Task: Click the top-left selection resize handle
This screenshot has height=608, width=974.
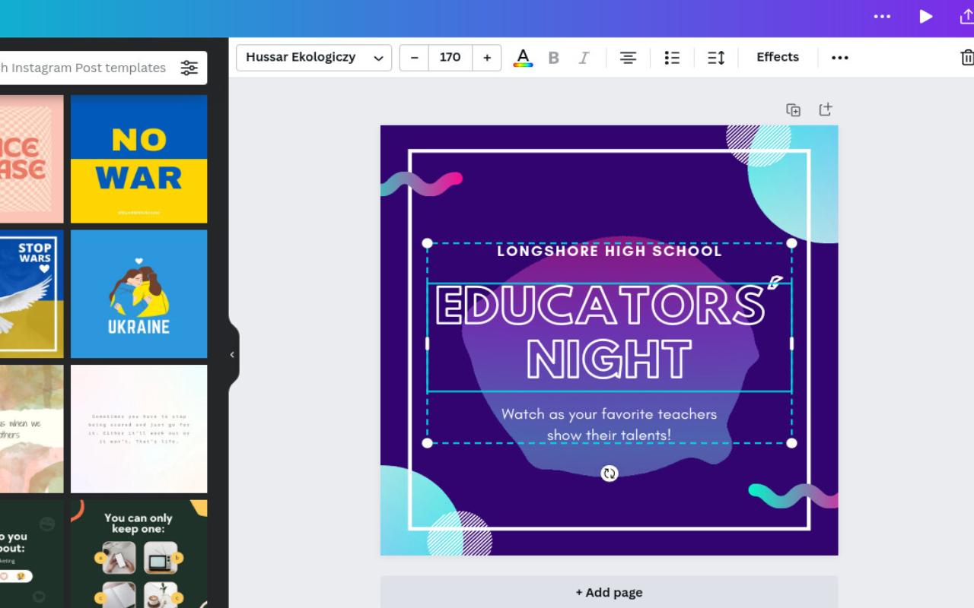Action: [x=427, y=243]
